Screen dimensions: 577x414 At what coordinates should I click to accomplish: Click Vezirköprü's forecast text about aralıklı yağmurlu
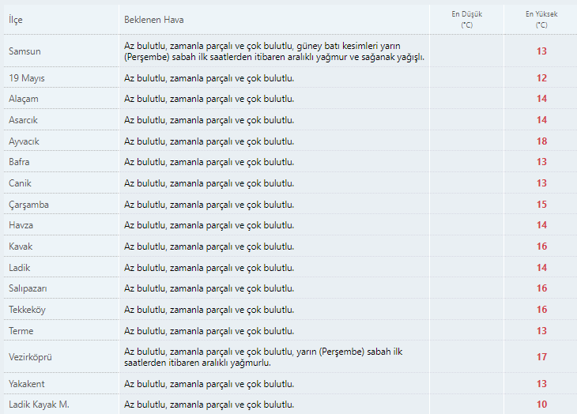coord(263,357)
